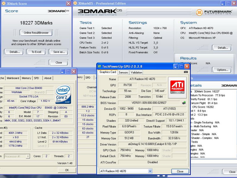Click the GPU-Z title bar application icon

click(99, 66)
